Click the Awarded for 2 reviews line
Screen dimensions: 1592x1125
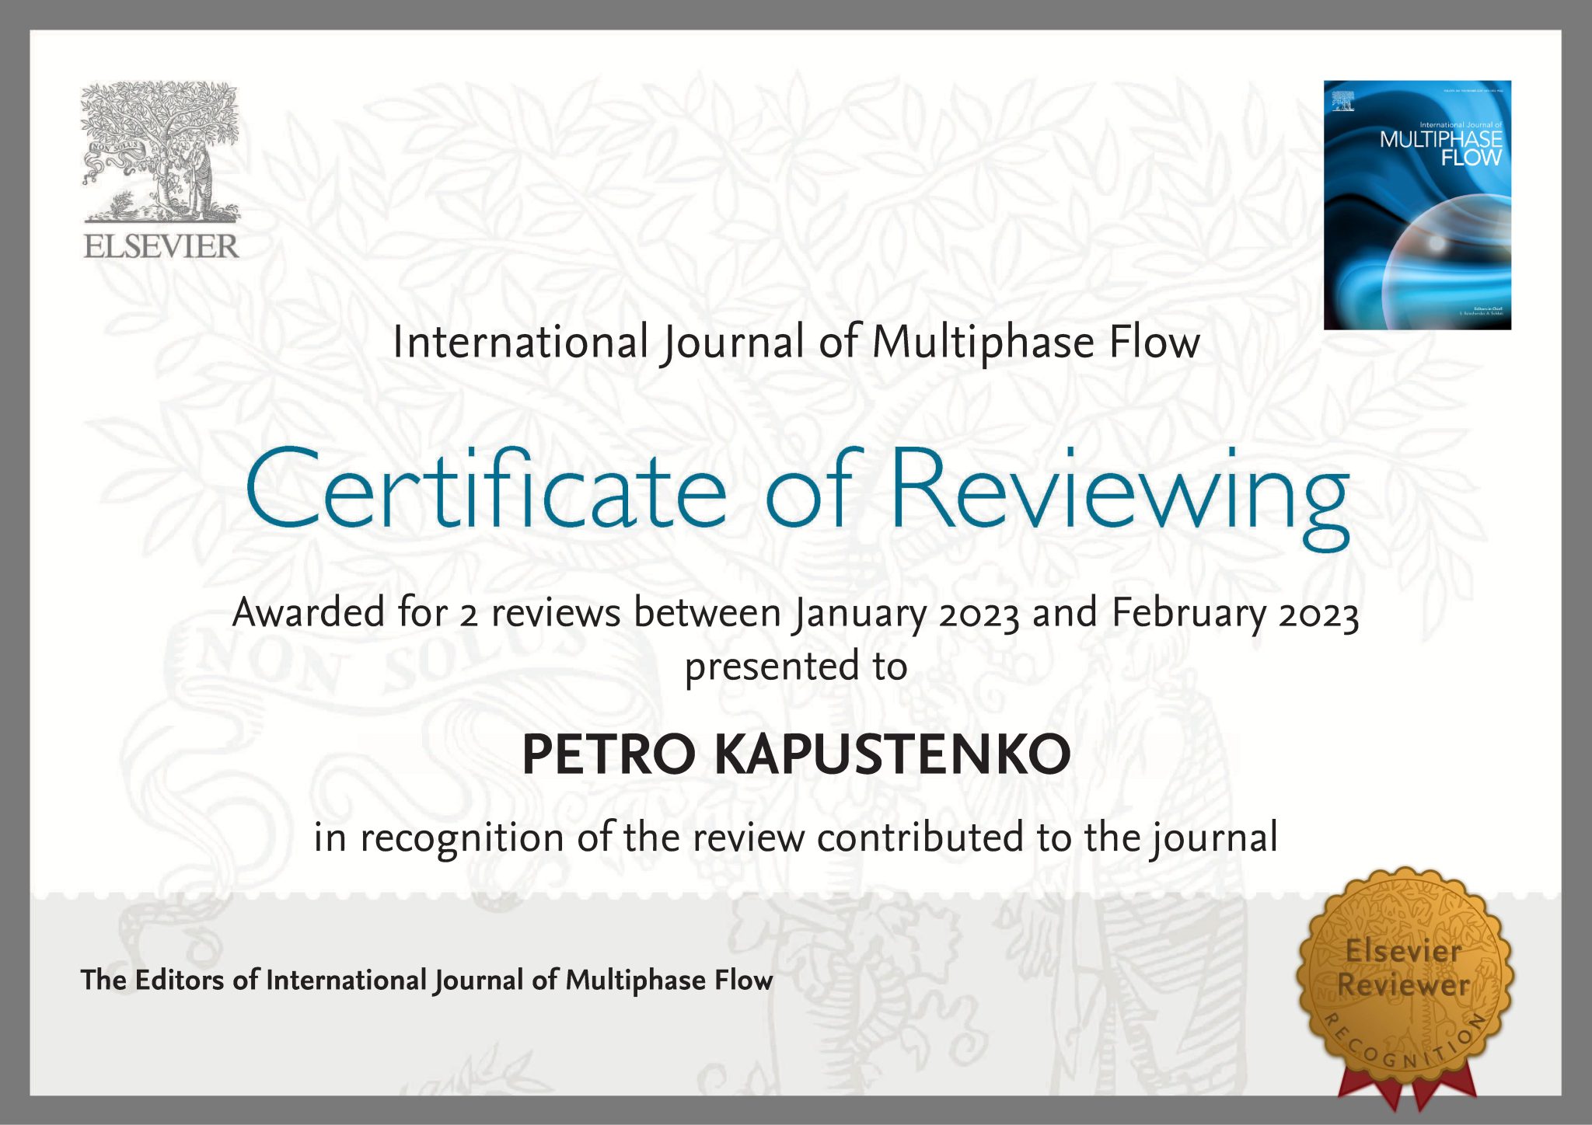click(x=796, y=613)
